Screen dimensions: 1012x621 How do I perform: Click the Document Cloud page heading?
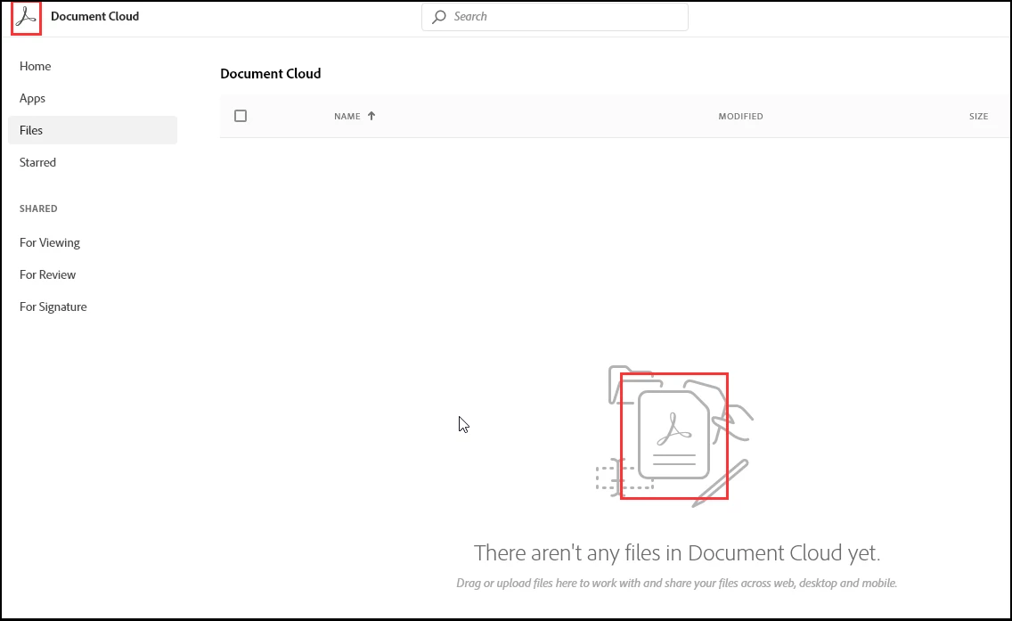[x=271, y=74]
